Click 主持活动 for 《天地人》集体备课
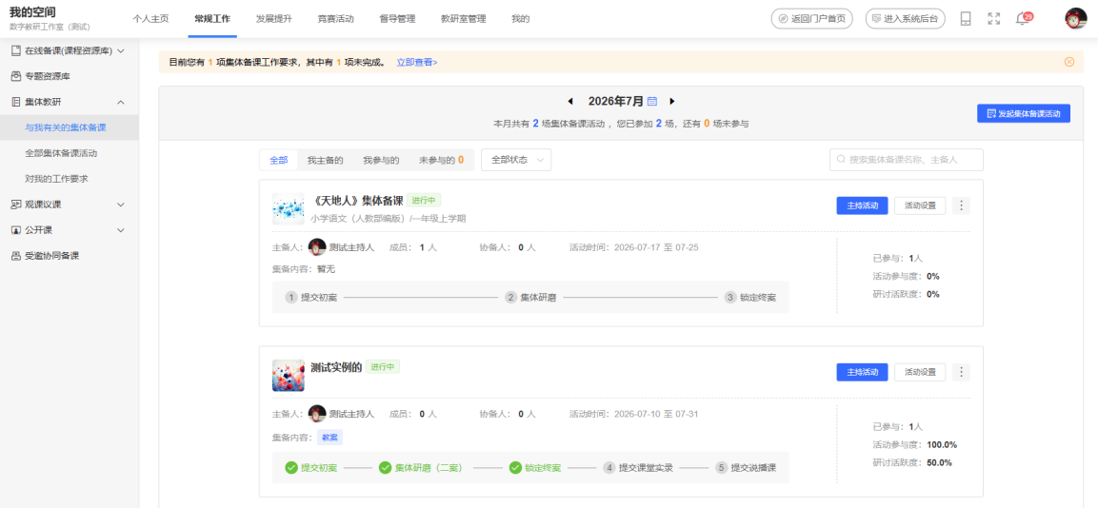 pos(862,205)
